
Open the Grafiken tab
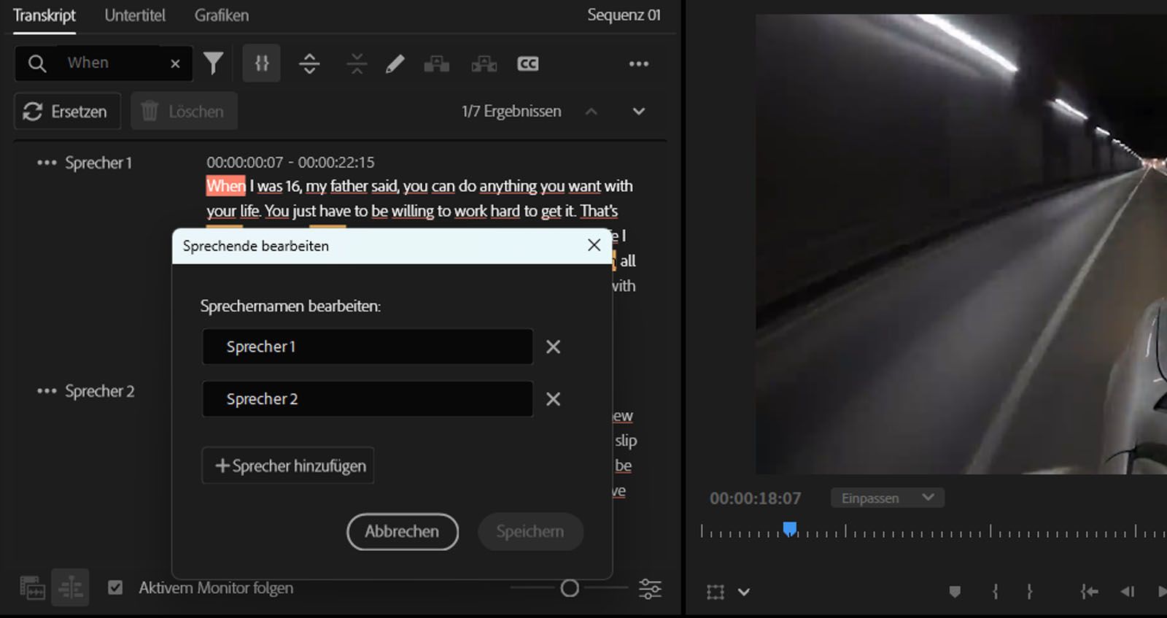[222, 15]
